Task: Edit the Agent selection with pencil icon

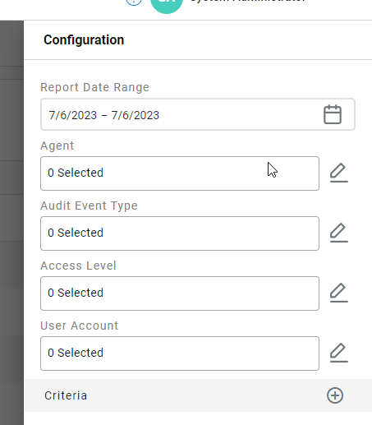Action: coord(339,173)
